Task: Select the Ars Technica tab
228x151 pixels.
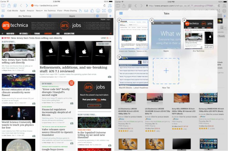Action: [x=25, y=16]
